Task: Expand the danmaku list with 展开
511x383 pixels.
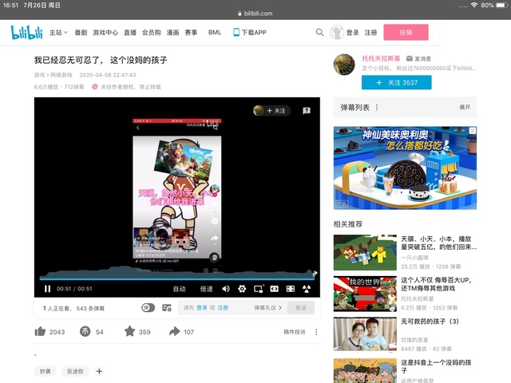Action: point(465,107)
